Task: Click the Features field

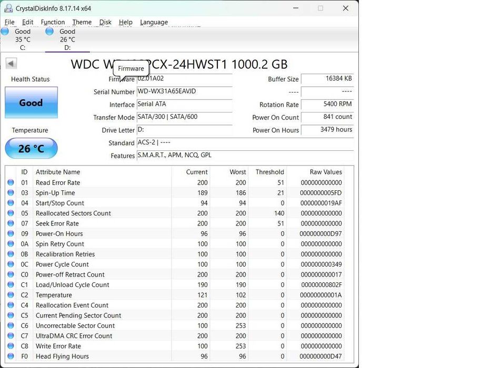Action: coord(245,156)
